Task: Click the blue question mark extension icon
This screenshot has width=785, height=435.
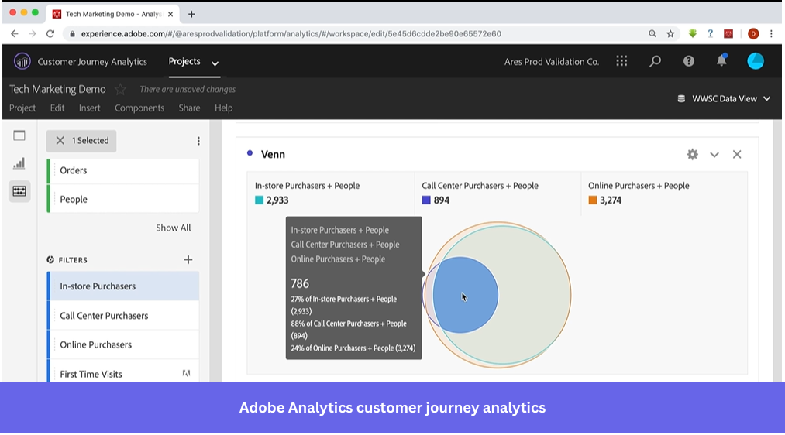Action: click(710, 33)
